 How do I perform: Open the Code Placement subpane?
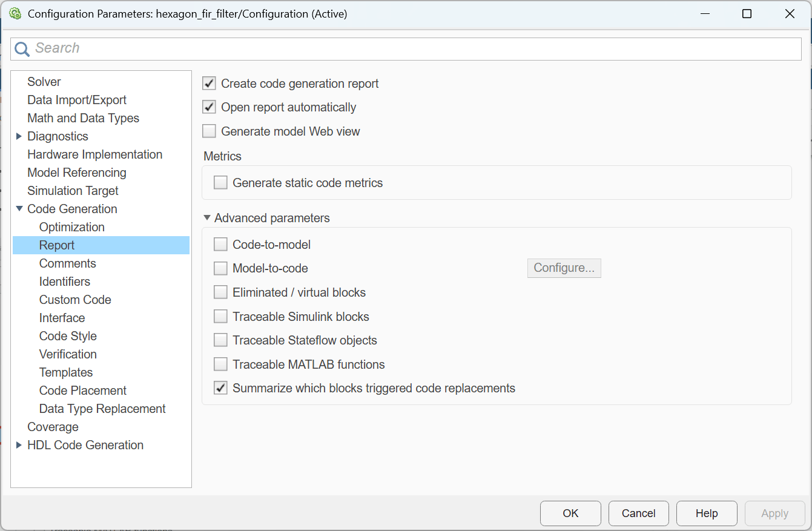click(x=83, y=391)
